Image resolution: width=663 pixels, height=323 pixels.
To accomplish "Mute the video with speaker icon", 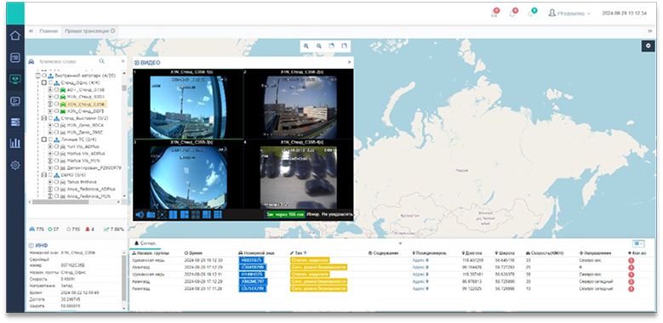I will click(x=140, y=214).
